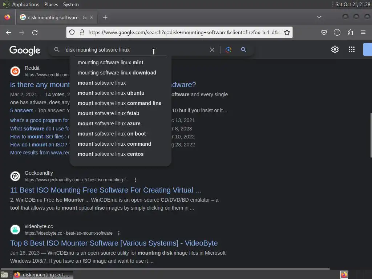Open the Firefox account icon
372x279 pixels.
pyautogui.click(x=337, y=32)
